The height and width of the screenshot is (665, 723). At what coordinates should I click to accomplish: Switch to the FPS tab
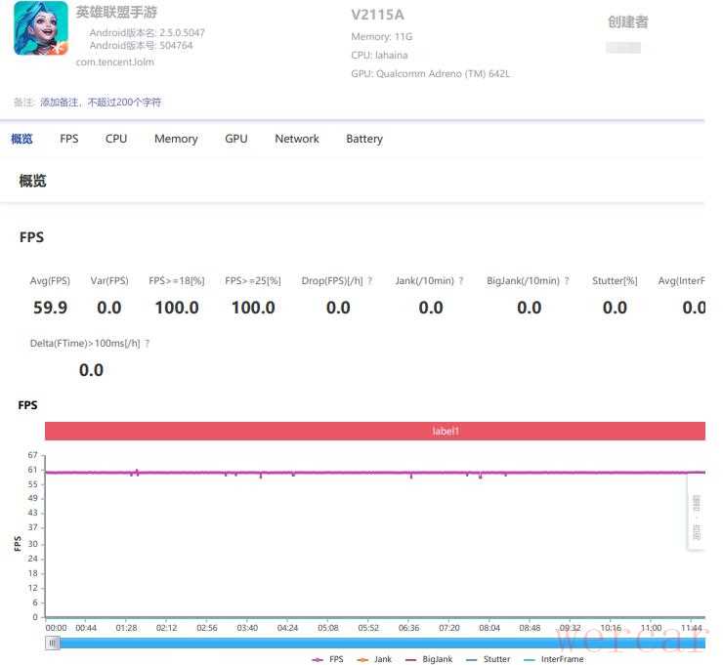[68, 139]
